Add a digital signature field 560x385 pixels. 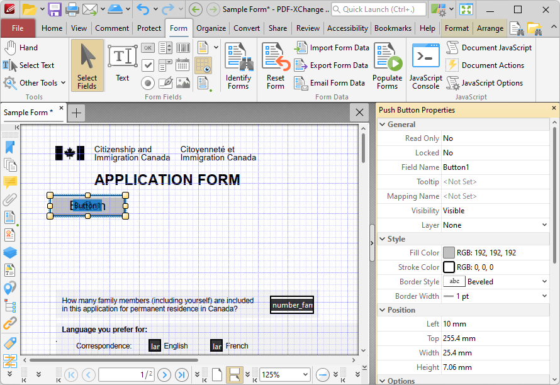click(x=165, y=83)
